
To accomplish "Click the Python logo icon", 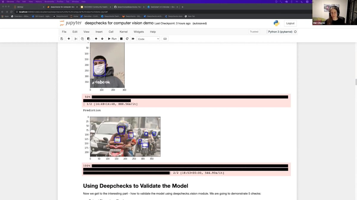I will coord(276,23).
